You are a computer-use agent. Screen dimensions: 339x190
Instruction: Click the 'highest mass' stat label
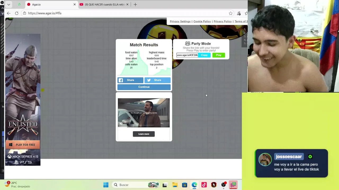click(157, 53)
